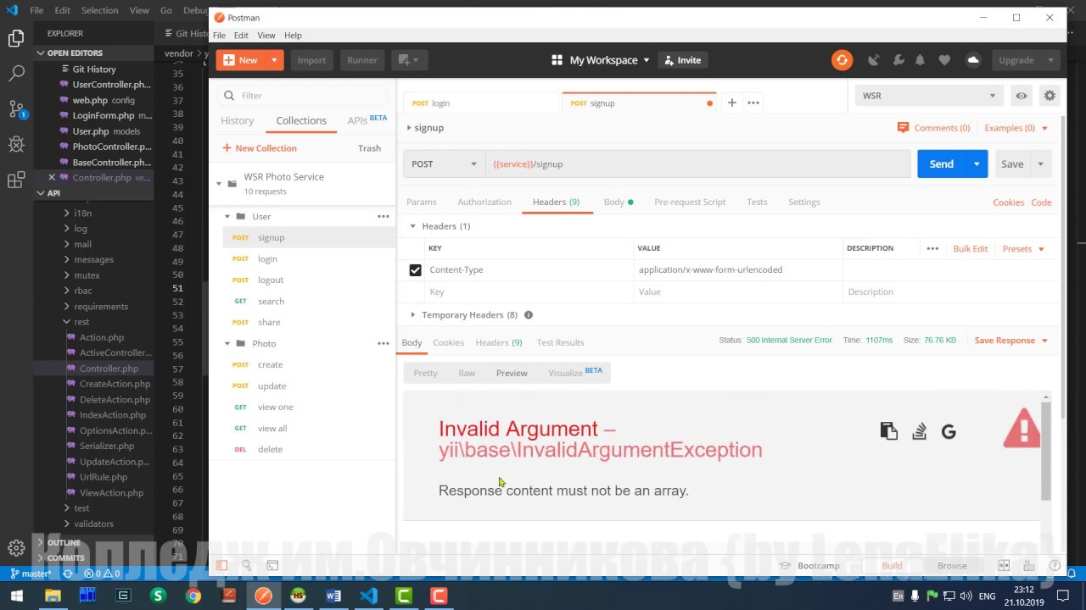The height and width of the screenshot is (610, 1086).
Task: Open Postman console icon in status bar
Action: 272,565
